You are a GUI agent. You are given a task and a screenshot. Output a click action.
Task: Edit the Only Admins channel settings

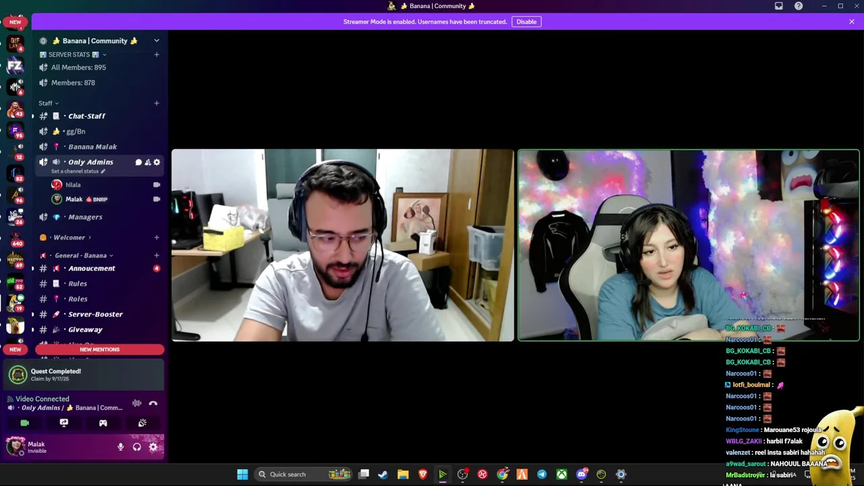click(157, 162)
